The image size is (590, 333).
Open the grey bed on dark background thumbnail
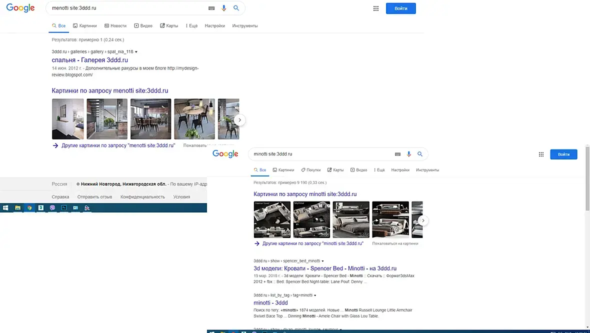click(x=351, y=219)
